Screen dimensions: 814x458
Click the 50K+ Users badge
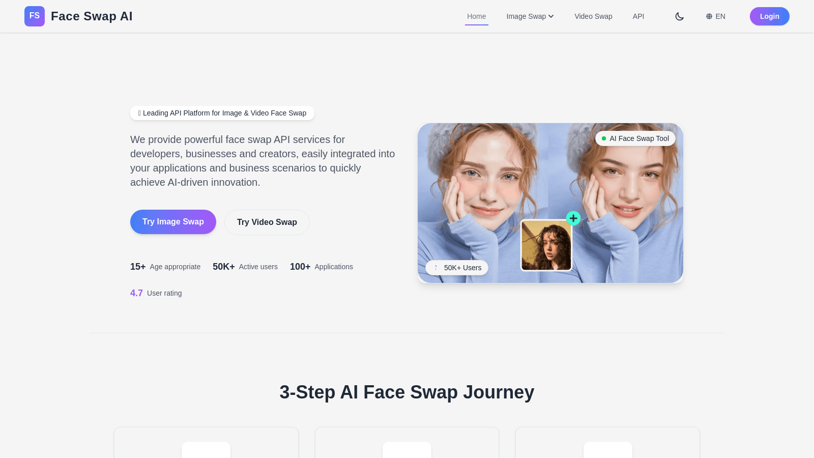457,268
